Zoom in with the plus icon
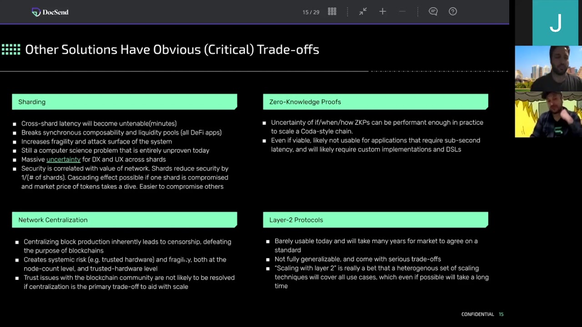Viewport: 582px width, 327px height. 382,11
